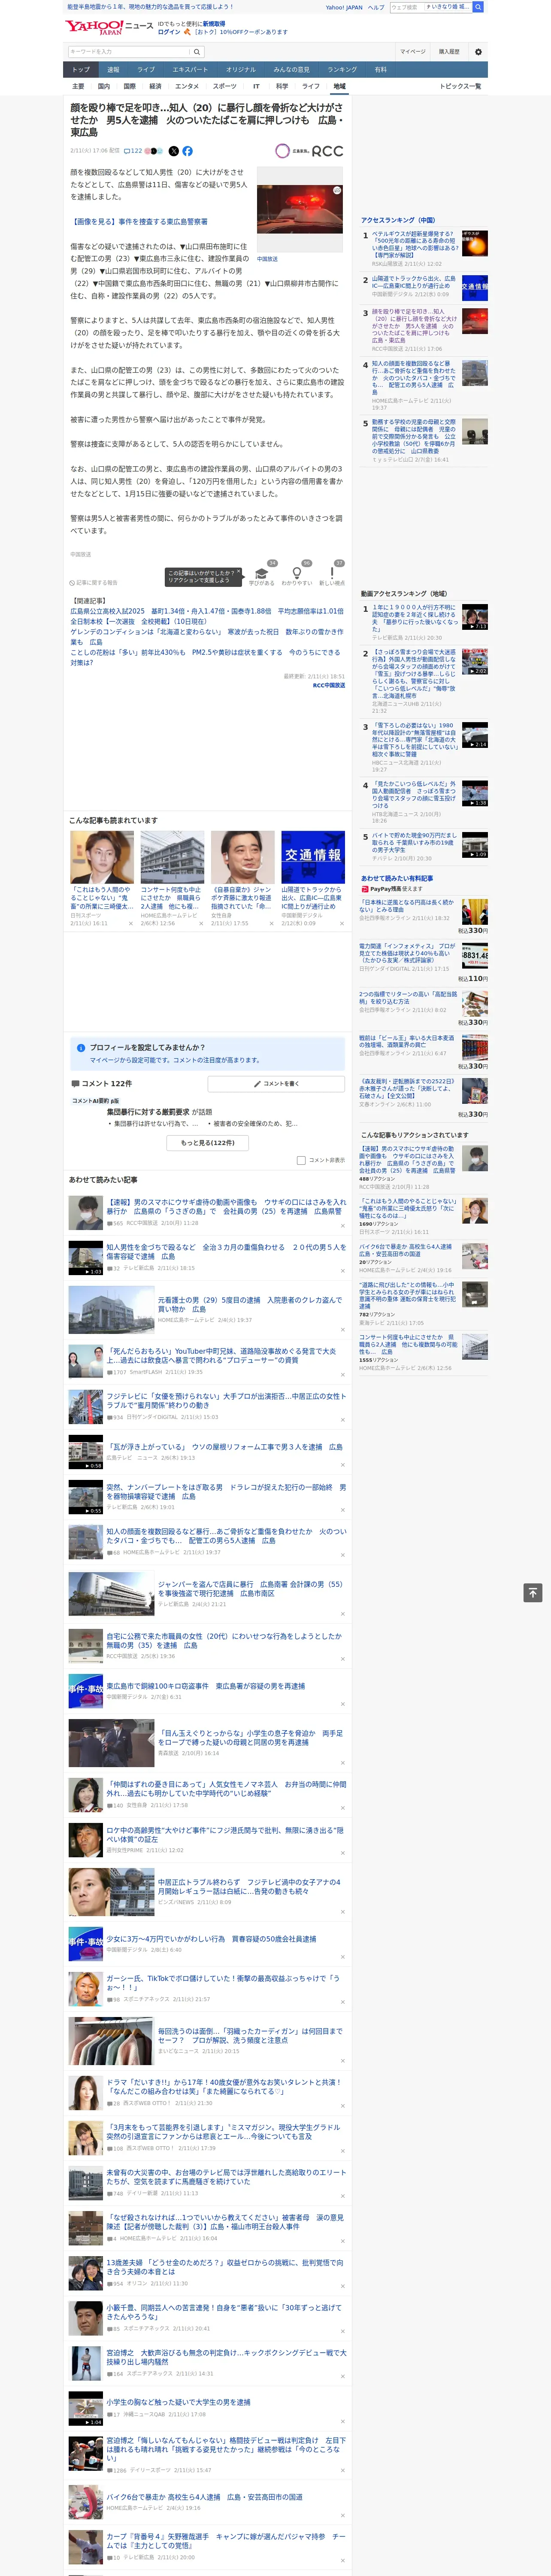Open the Yahoo! JAPAN ニュース logo
Screen dimensions: 551x2576
tap(109, 27)
